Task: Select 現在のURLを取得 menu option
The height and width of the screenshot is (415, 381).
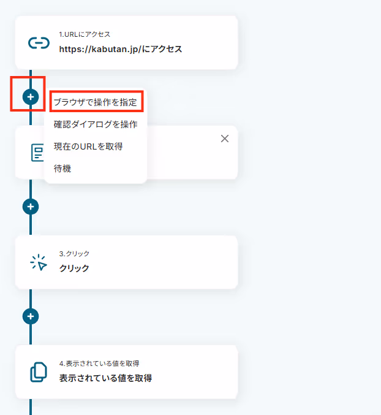Action: [x=88, y=146]
